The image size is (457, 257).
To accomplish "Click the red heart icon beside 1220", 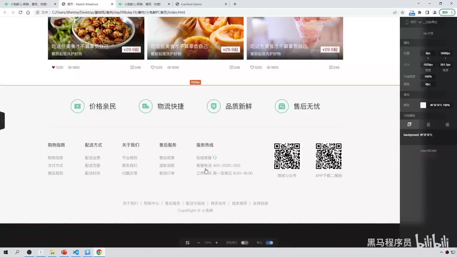I will click(x=54, y=67).
